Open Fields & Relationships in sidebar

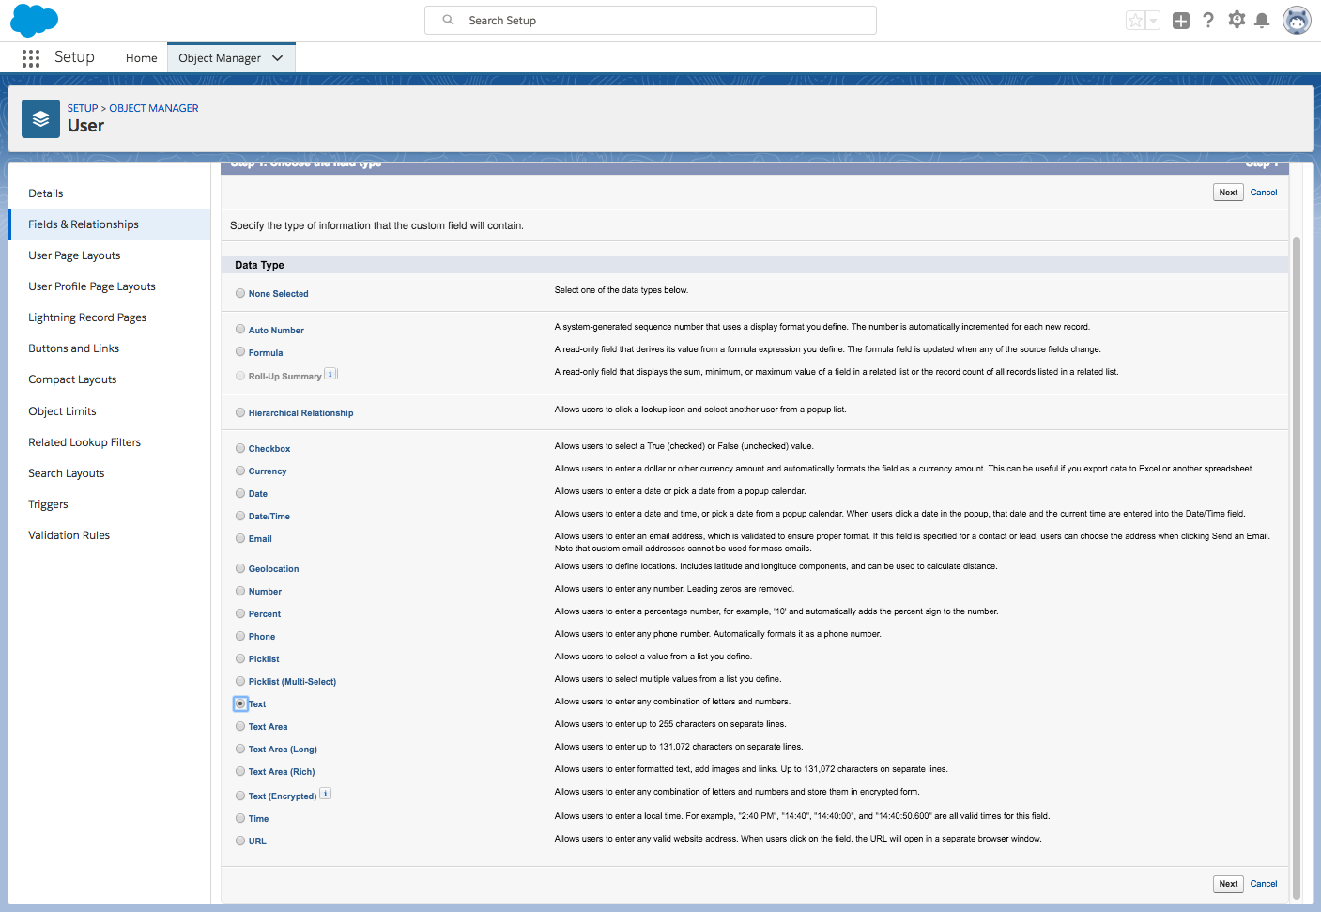pos(109,224)
